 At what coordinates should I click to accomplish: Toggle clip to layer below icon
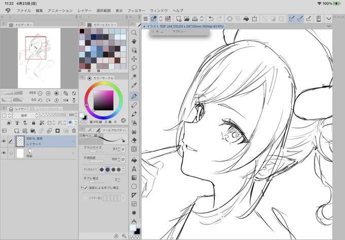pos(9,123)
